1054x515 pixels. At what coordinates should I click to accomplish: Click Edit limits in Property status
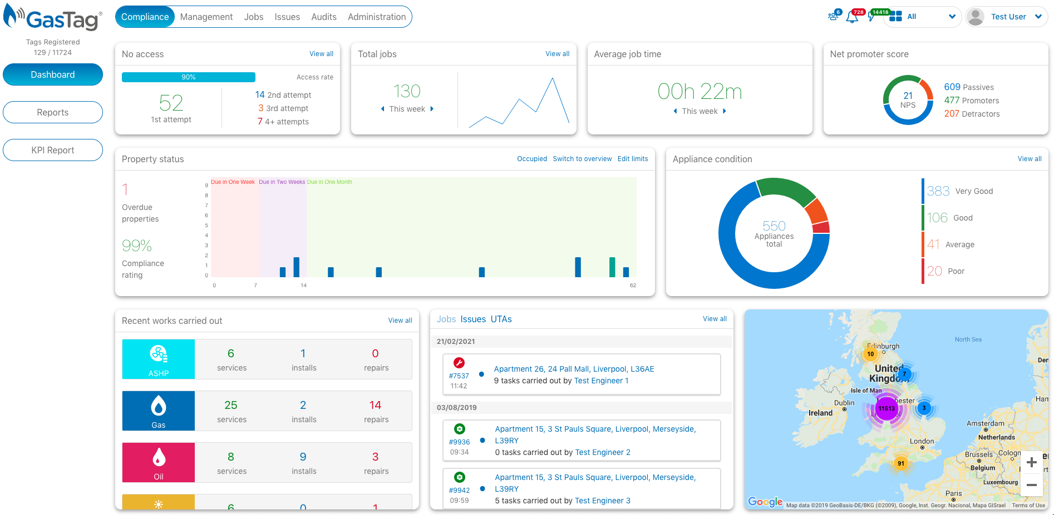633,159
